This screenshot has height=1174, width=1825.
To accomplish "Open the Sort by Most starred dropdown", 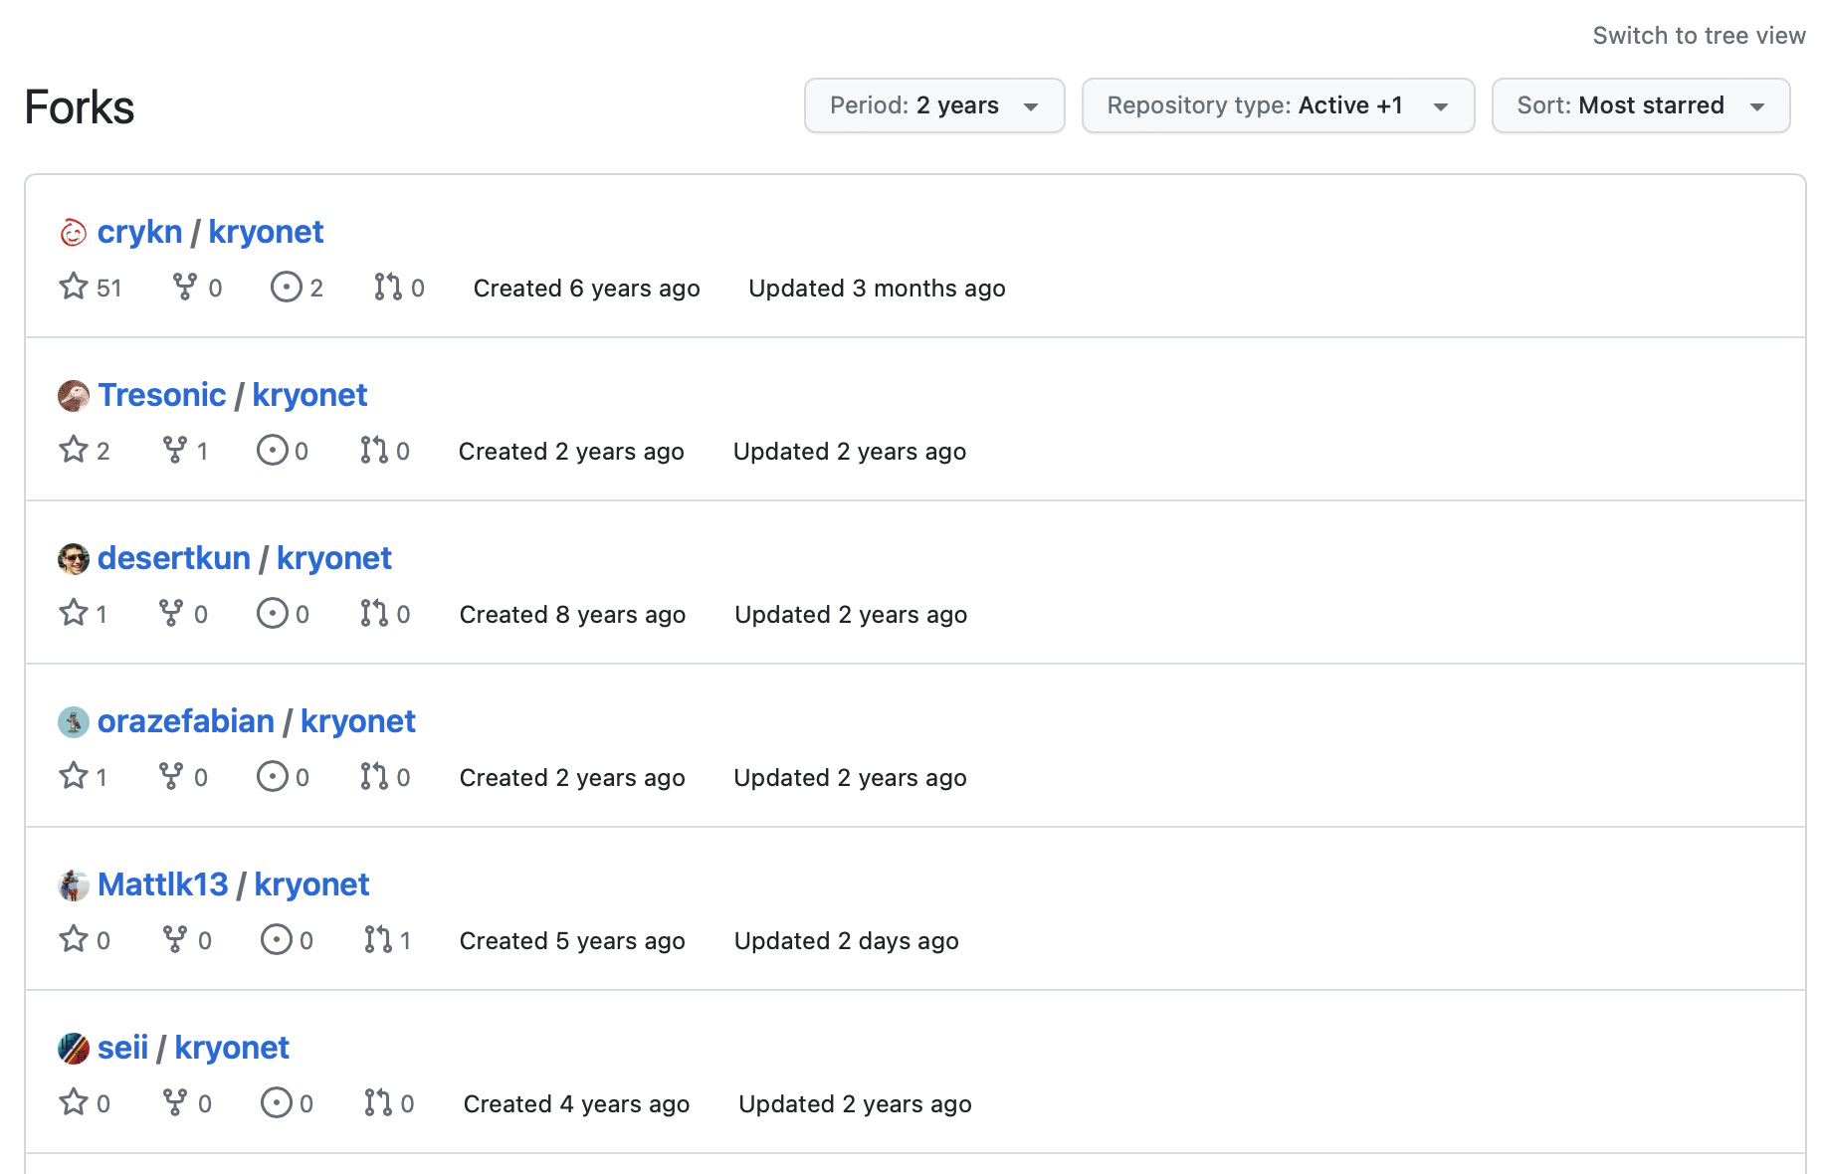I will 1640,105.
